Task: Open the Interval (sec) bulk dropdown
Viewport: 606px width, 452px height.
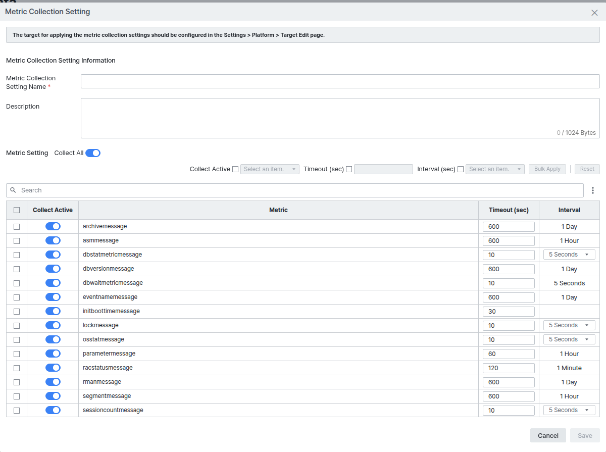Action: pos(495,169)
